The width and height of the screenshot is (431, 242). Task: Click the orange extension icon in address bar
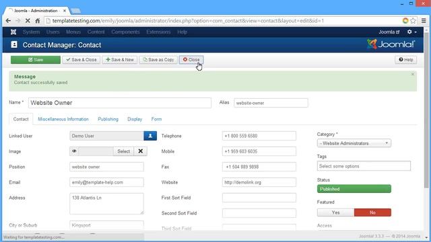point(405,21)
